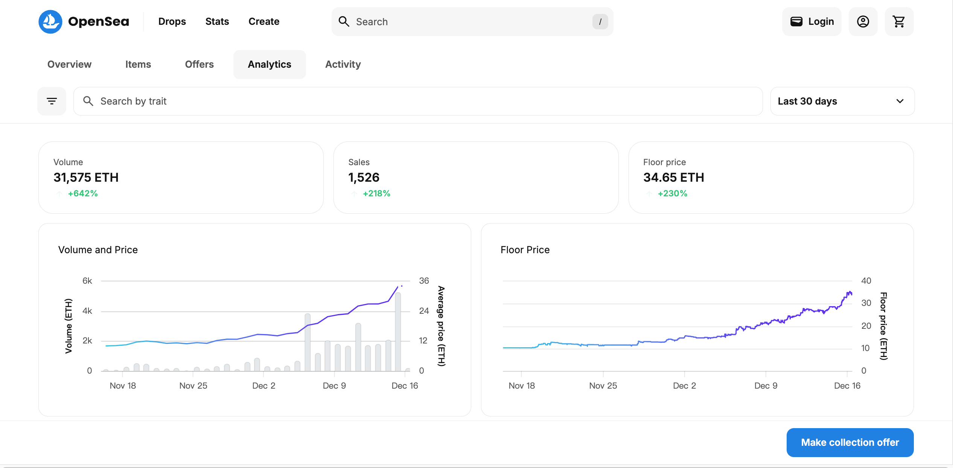Go to the Offers tab
This screenshot has height=468, width=953.
pyautogui.click(x=199, y=64)
